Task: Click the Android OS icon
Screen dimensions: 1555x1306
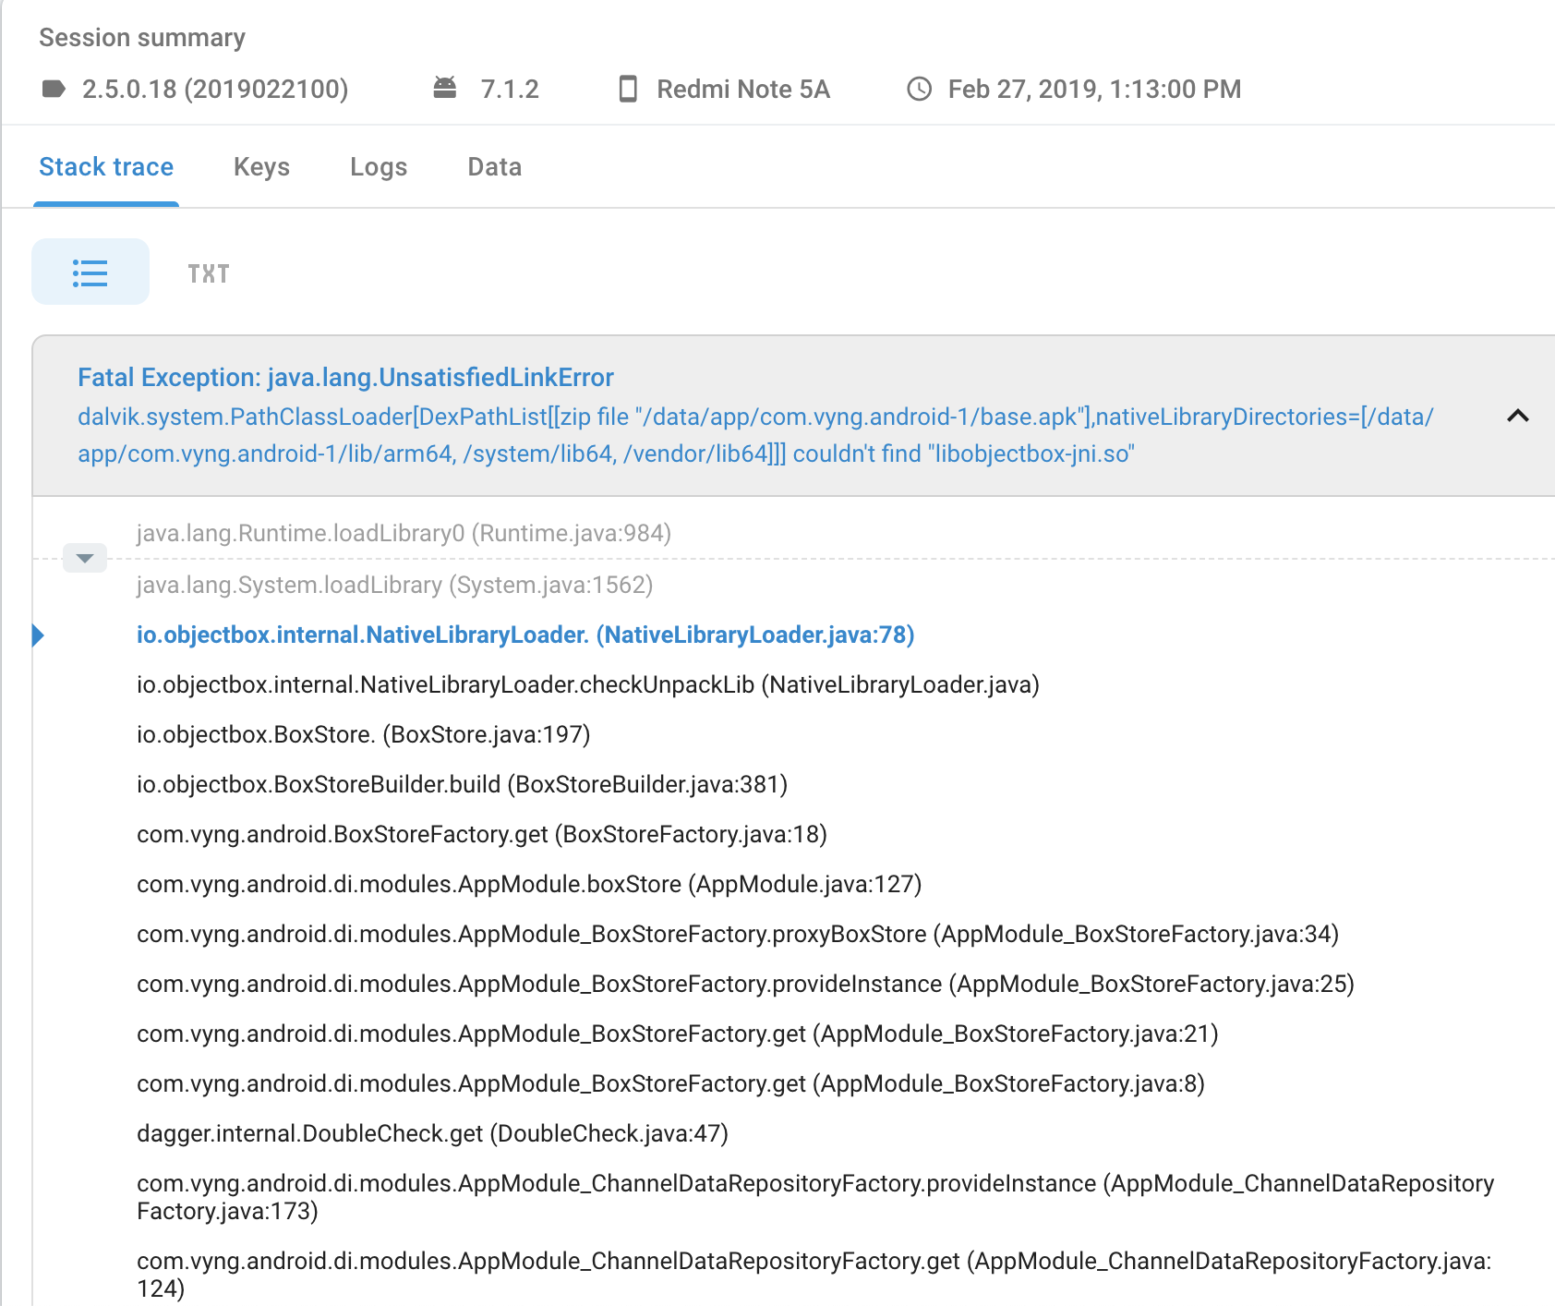Action: [445, 89]
